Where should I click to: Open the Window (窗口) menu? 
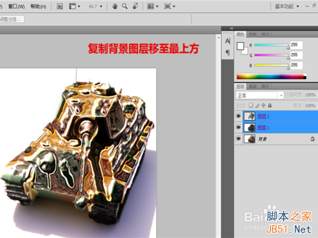click(17, 6)
